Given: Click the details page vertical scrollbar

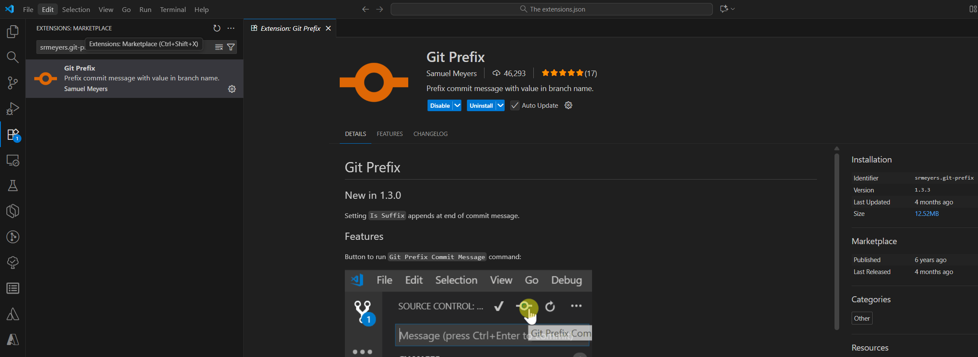Looking at the screenshot, I should pos(837,242).
